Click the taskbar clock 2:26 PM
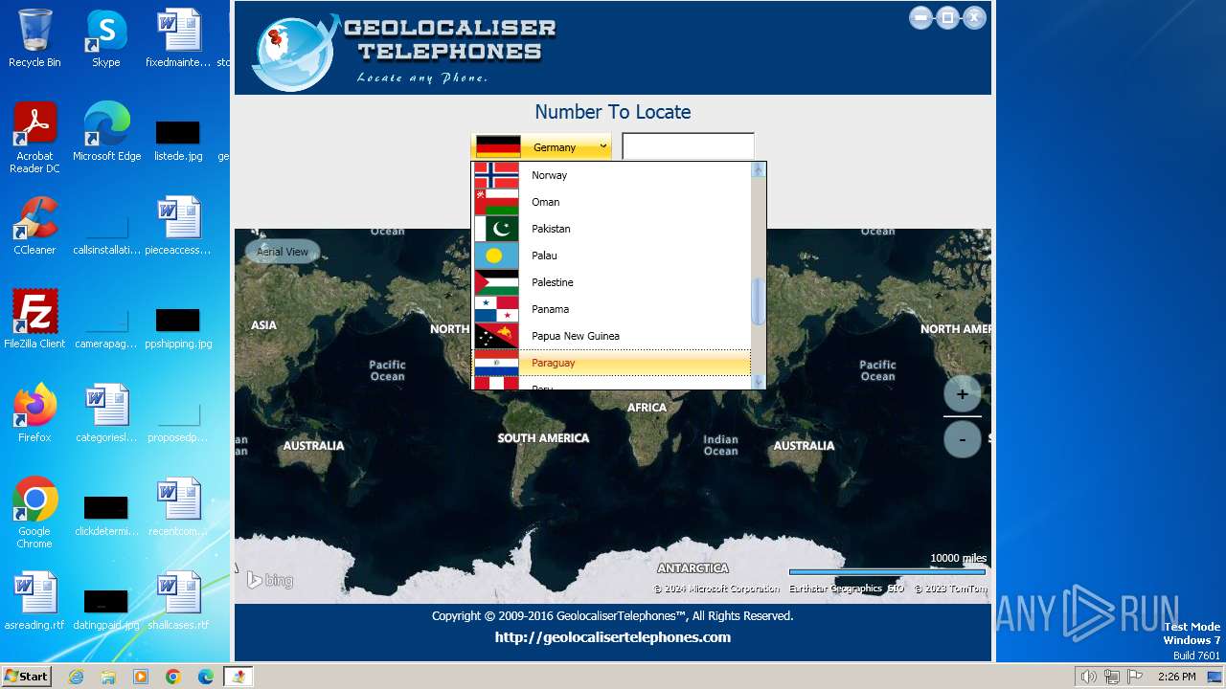Image resolution: width=1226 pixels, height=689 pixels. (x=1176, y=677)
